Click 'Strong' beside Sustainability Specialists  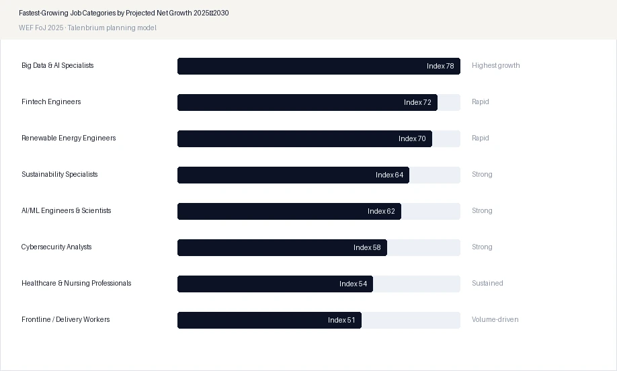tap(482, 174)
